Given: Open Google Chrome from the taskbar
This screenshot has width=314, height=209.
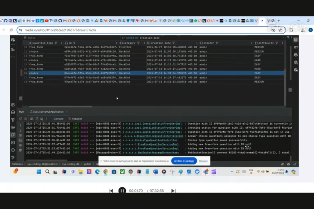Looking at the screenshot, I should pos(105,171).
